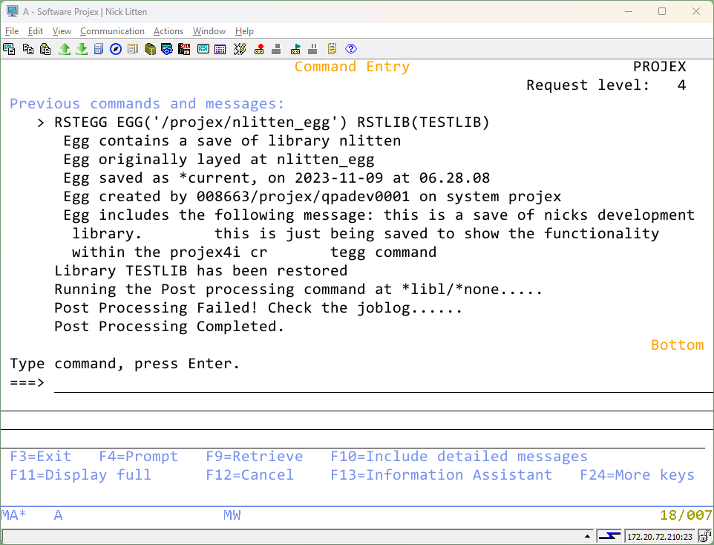Click the Copy toolbar icon
Screen dimensions: 714x545
point(28,49)
